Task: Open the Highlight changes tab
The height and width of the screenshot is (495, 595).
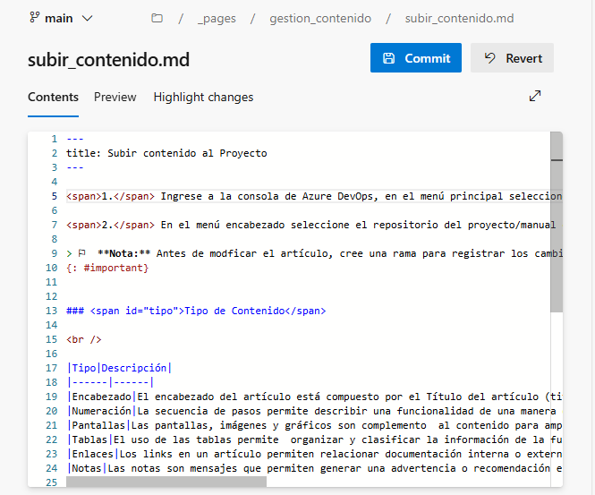Action: pyautogui.click(x=203, y=97)
